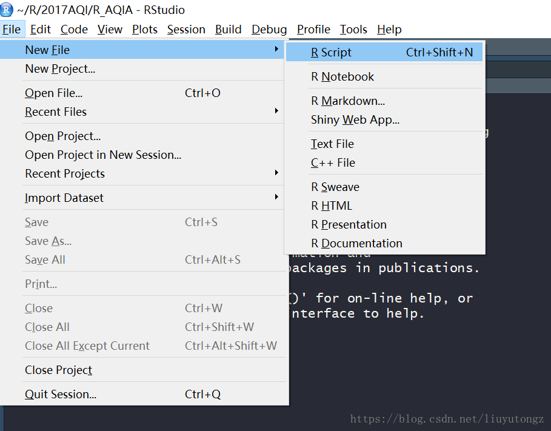Expand the Recent Files submenu arrow
The image size is (551, 431).
click(x=276, y=111)
